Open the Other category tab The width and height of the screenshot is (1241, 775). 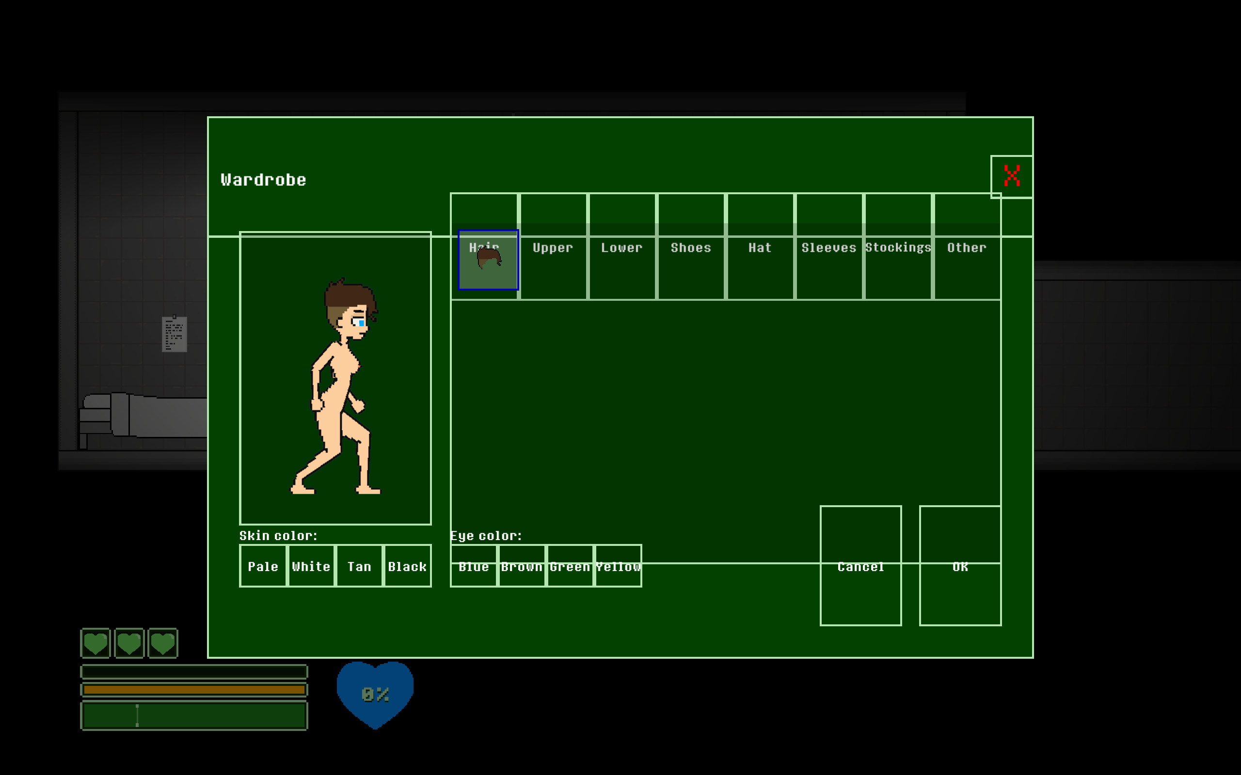tap(967, 248)
